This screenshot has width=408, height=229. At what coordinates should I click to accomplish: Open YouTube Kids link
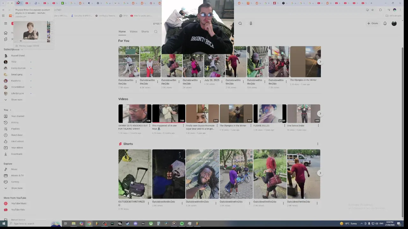[x=18, y=210]
